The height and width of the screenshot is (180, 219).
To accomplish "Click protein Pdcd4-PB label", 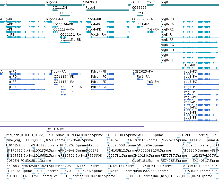I will 99,72.
